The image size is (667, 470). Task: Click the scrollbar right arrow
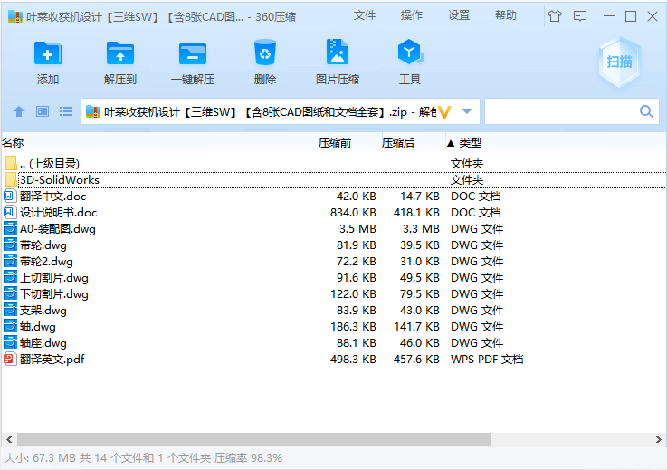659,439
